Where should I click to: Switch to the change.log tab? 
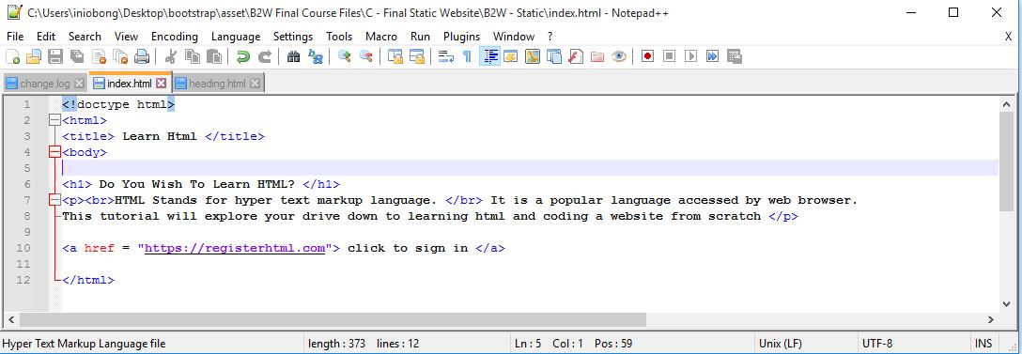tap(44, 84)
